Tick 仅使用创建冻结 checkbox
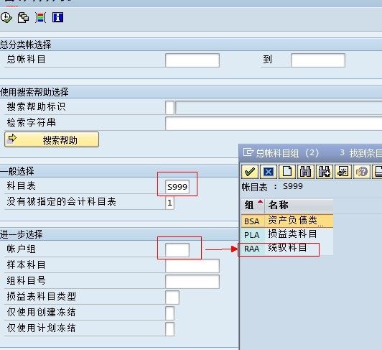 pyautogui.click(x=169, y=313)
